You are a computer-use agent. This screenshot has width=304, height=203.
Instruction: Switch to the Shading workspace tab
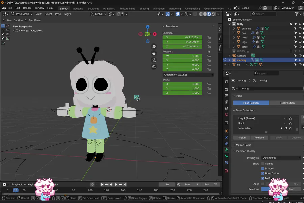tap(144, 9)
